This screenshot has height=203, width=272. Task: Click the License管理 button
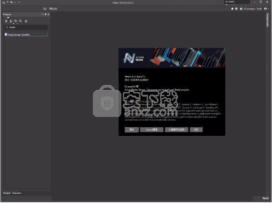point(152,130)
